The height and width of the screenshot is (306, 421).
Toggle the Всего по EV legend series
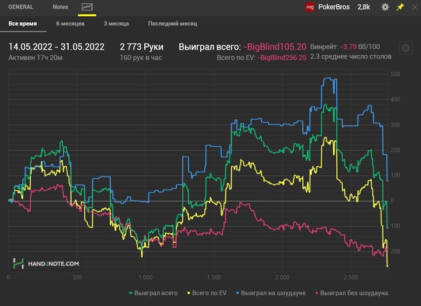click(x=207, y=293)
